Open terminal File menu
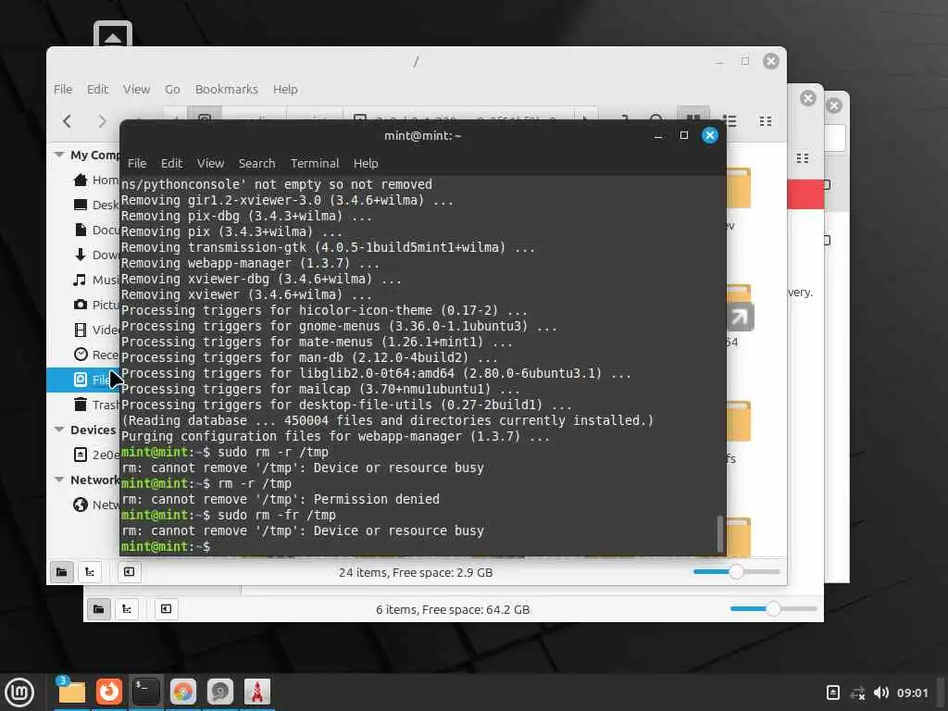 [x=137, y=163]
